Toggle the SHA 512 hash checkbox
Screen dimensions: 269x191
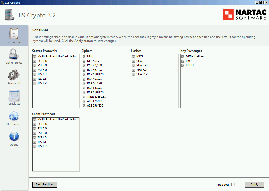pos(134,74)
